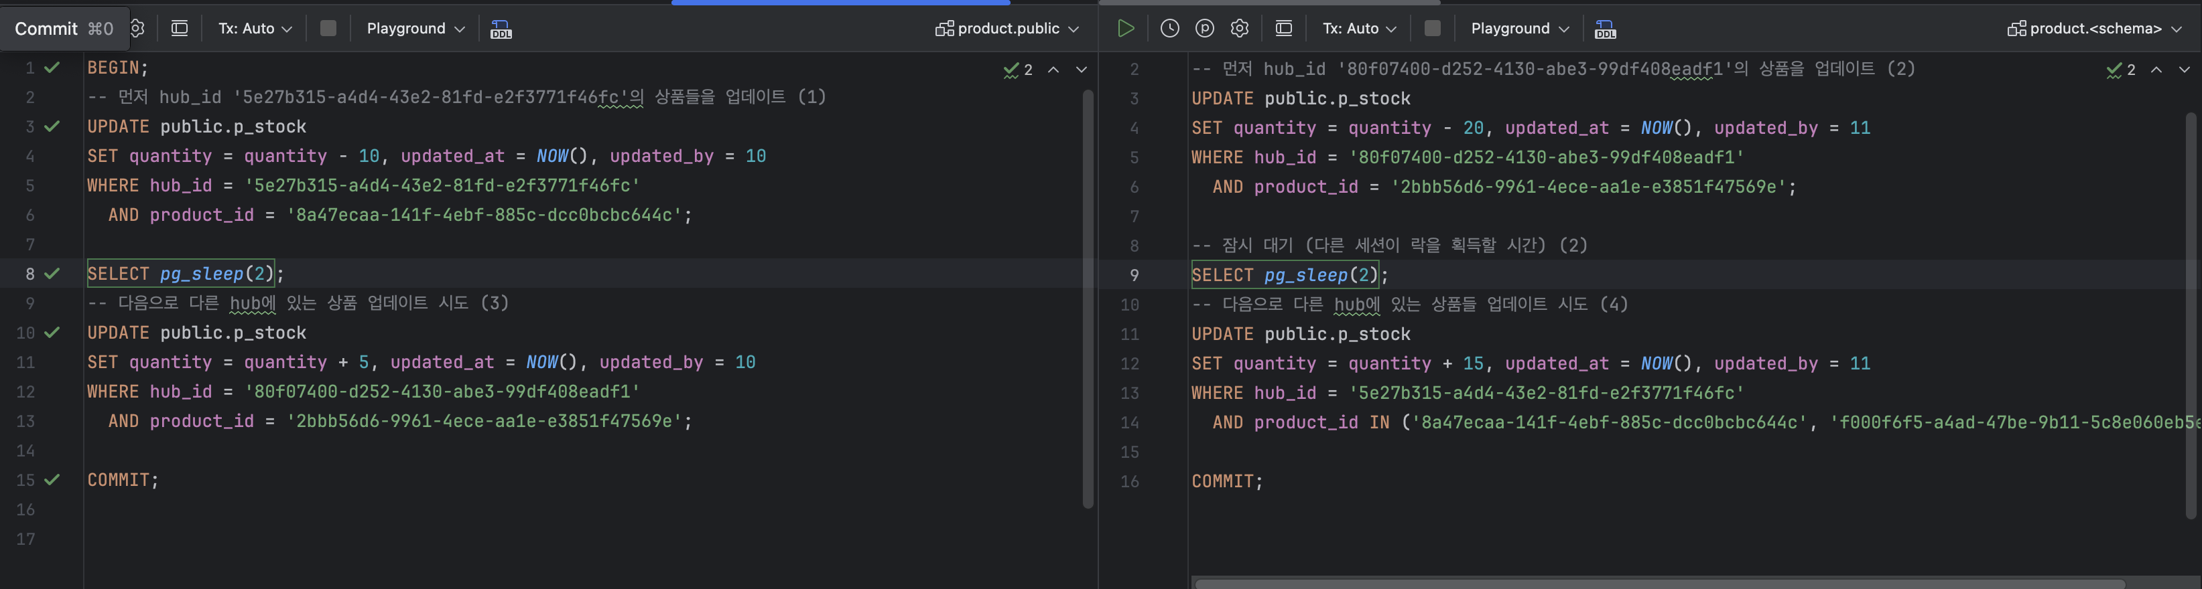Image resolution: width=2202 pixels, height=589 pixels.
Task: Go to previous highlighted problem in right editor
Action: (2156, 70)
